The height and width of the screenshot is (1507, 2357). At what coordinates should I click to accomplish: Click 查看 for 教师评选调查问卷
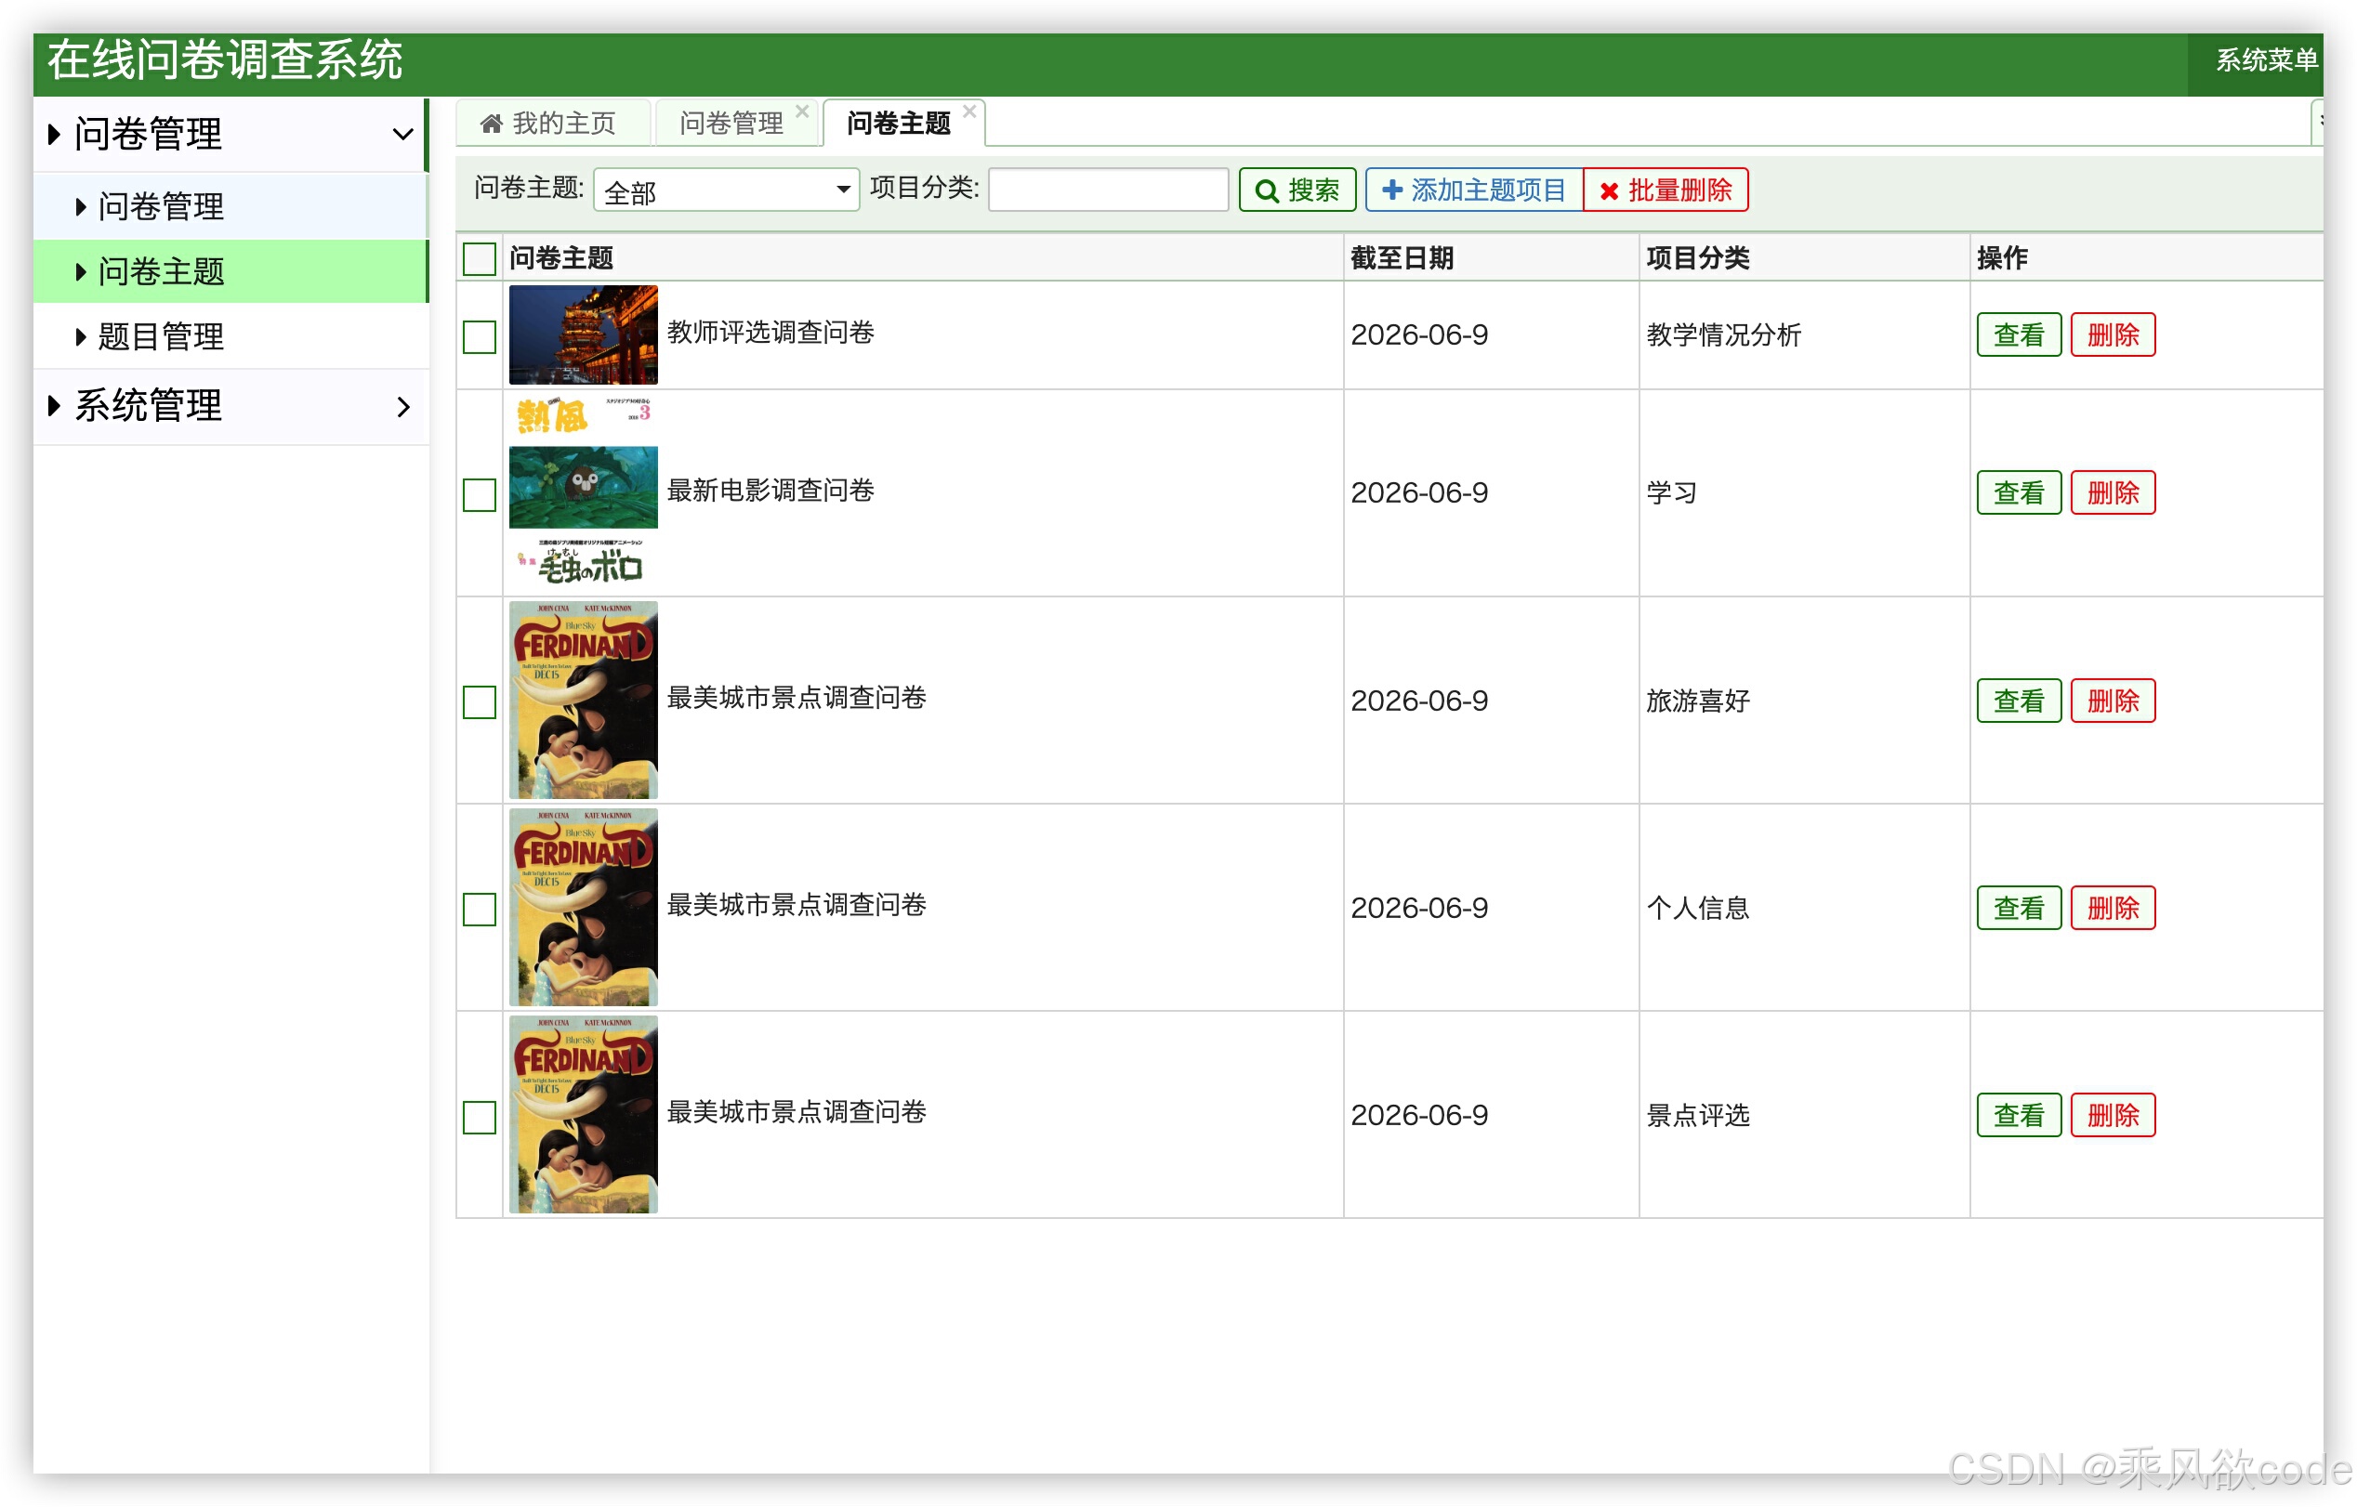tap(2019, 334)
